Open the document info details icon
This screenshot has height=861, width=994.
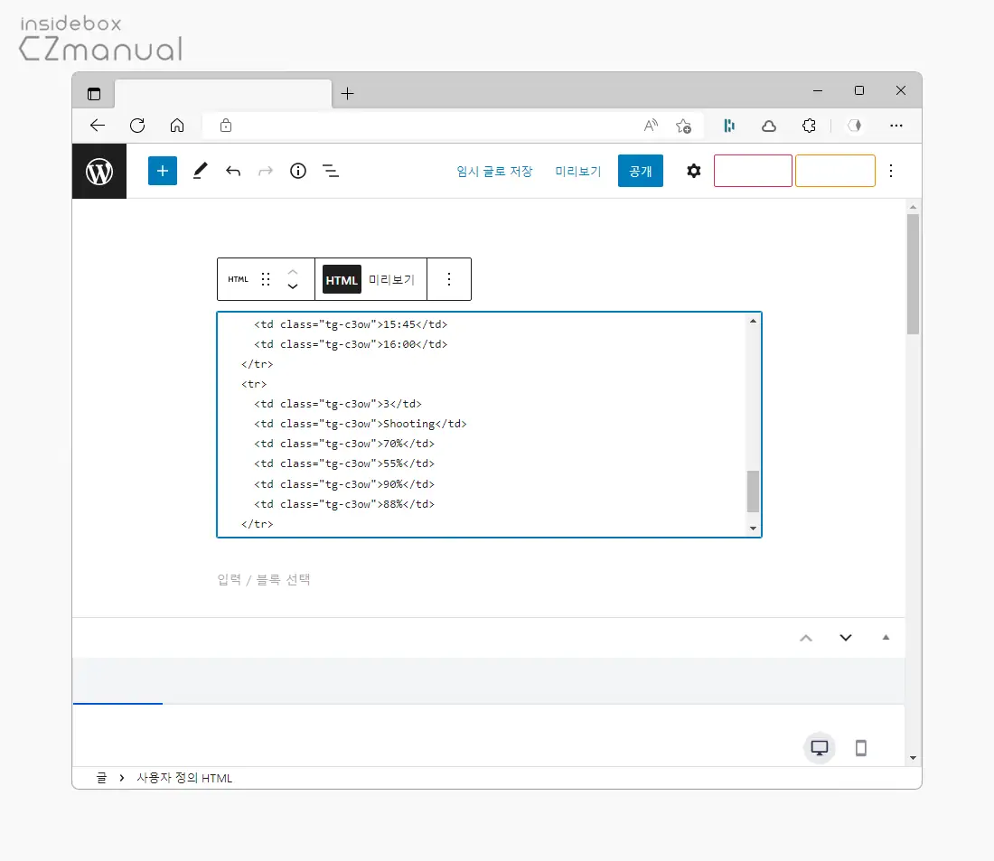pos(298,171)
